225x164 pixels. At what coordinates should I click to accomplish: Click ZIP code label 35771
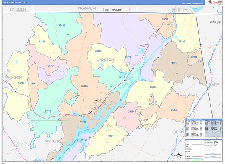[x=111, y=136]
